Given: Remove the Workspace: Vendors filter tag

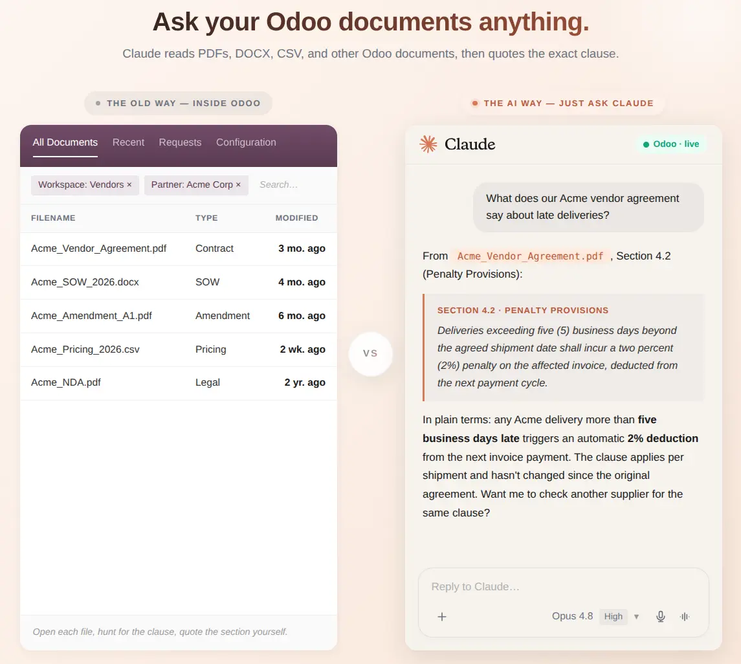Looking at the screenshot, I should [x=129, y=185].
